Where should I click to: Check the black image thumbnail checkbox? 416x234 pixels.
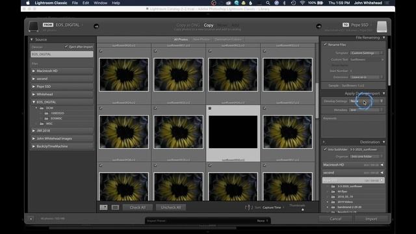pos(210,109)
